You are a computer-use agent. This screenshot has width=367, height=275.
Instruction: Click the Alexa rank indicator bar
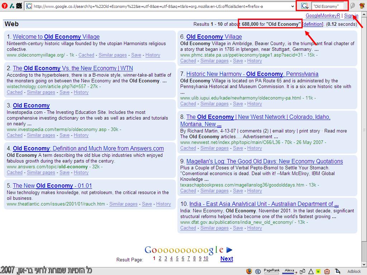(289, 271)
